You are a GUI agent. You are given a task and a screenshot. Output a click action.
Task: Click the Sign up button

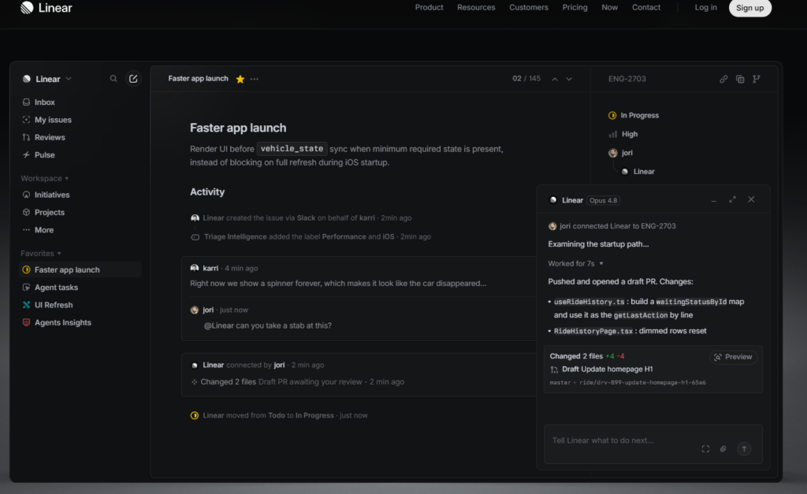coord(750,8)
